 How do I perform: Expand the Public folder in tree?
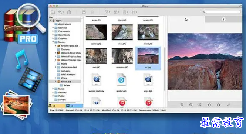[x=53, y=96]
